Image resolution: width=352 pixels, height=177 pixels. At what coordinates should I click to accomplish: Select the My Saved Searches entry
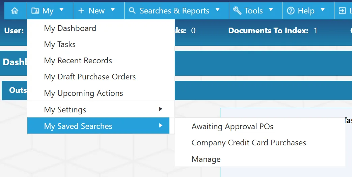tap(98, 126)
